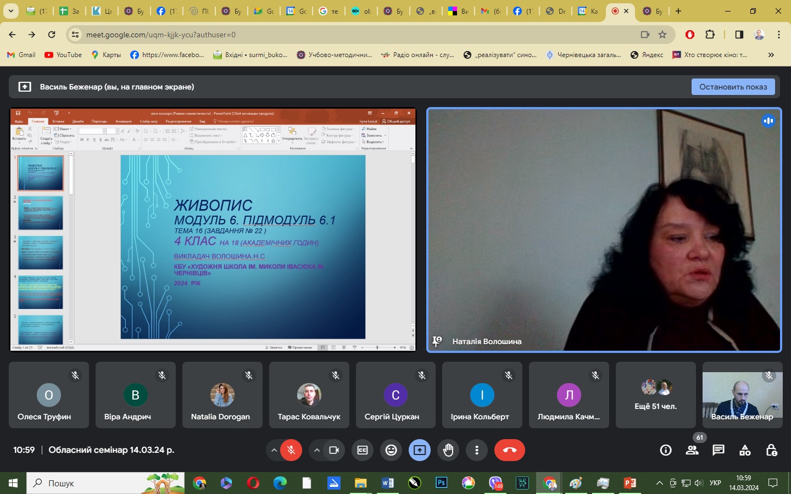Click the Сергій Цуркан tile
791x494 pixels.
396,395
